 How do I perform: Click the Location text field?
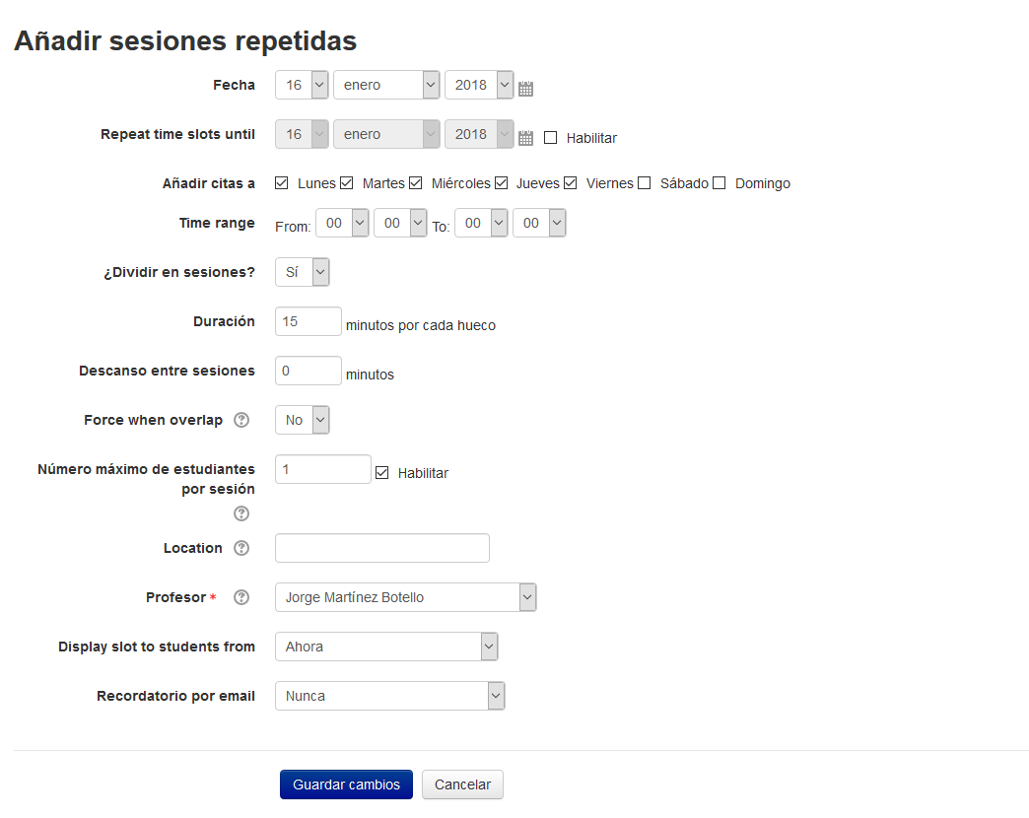381,548
